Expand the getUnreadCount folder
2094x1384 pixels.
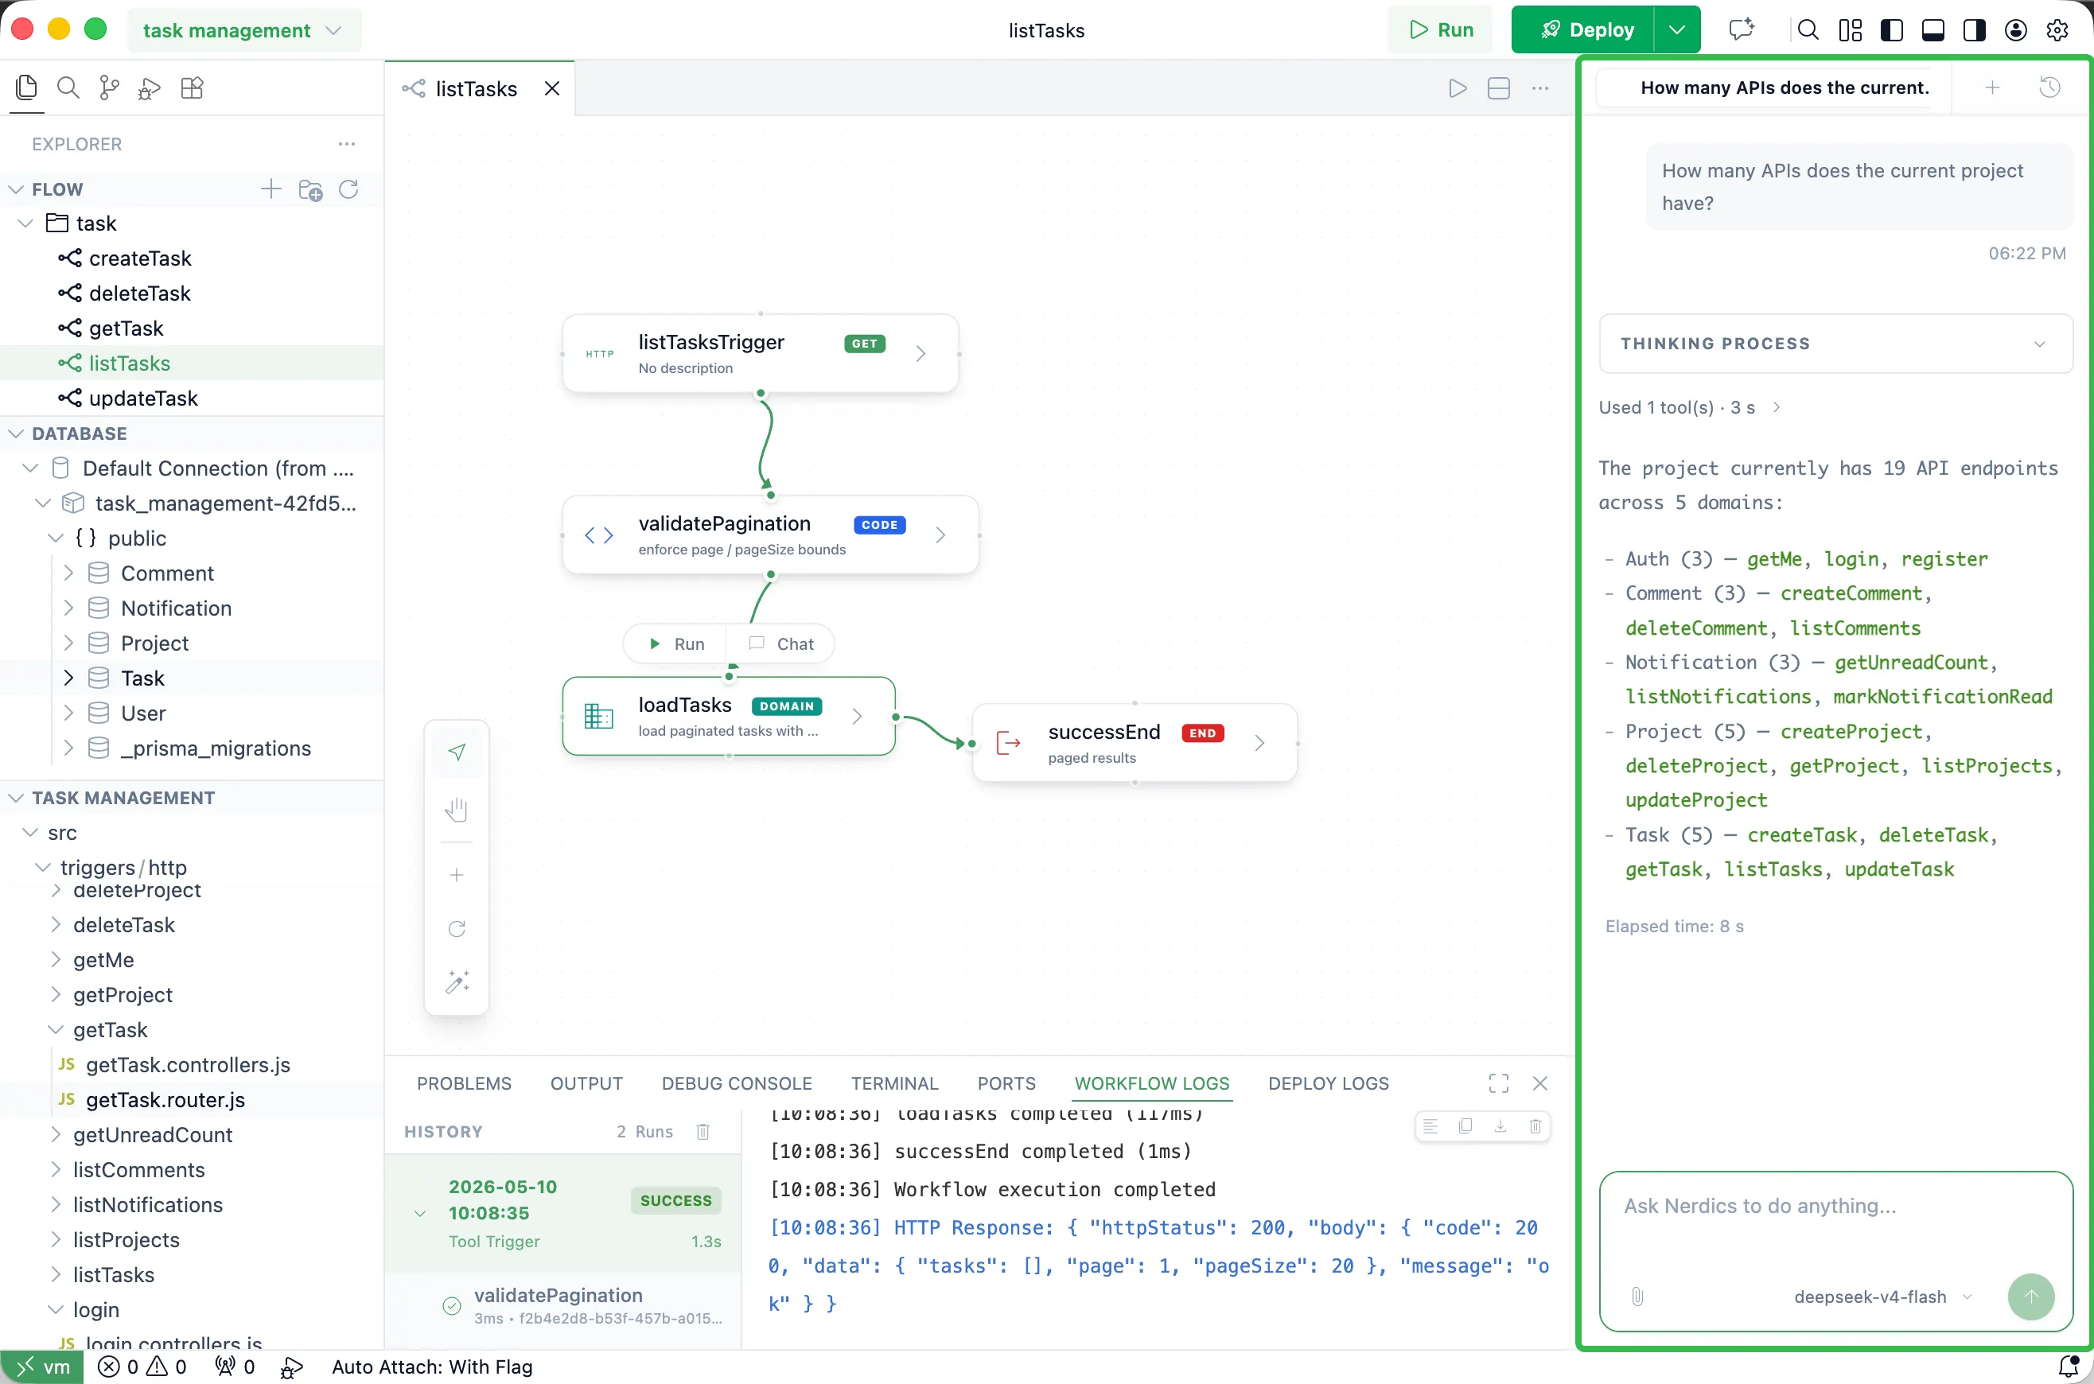point(56,1134)
